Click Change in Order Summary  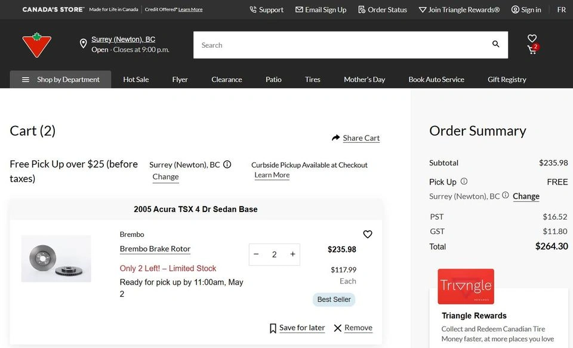(526, 196)
